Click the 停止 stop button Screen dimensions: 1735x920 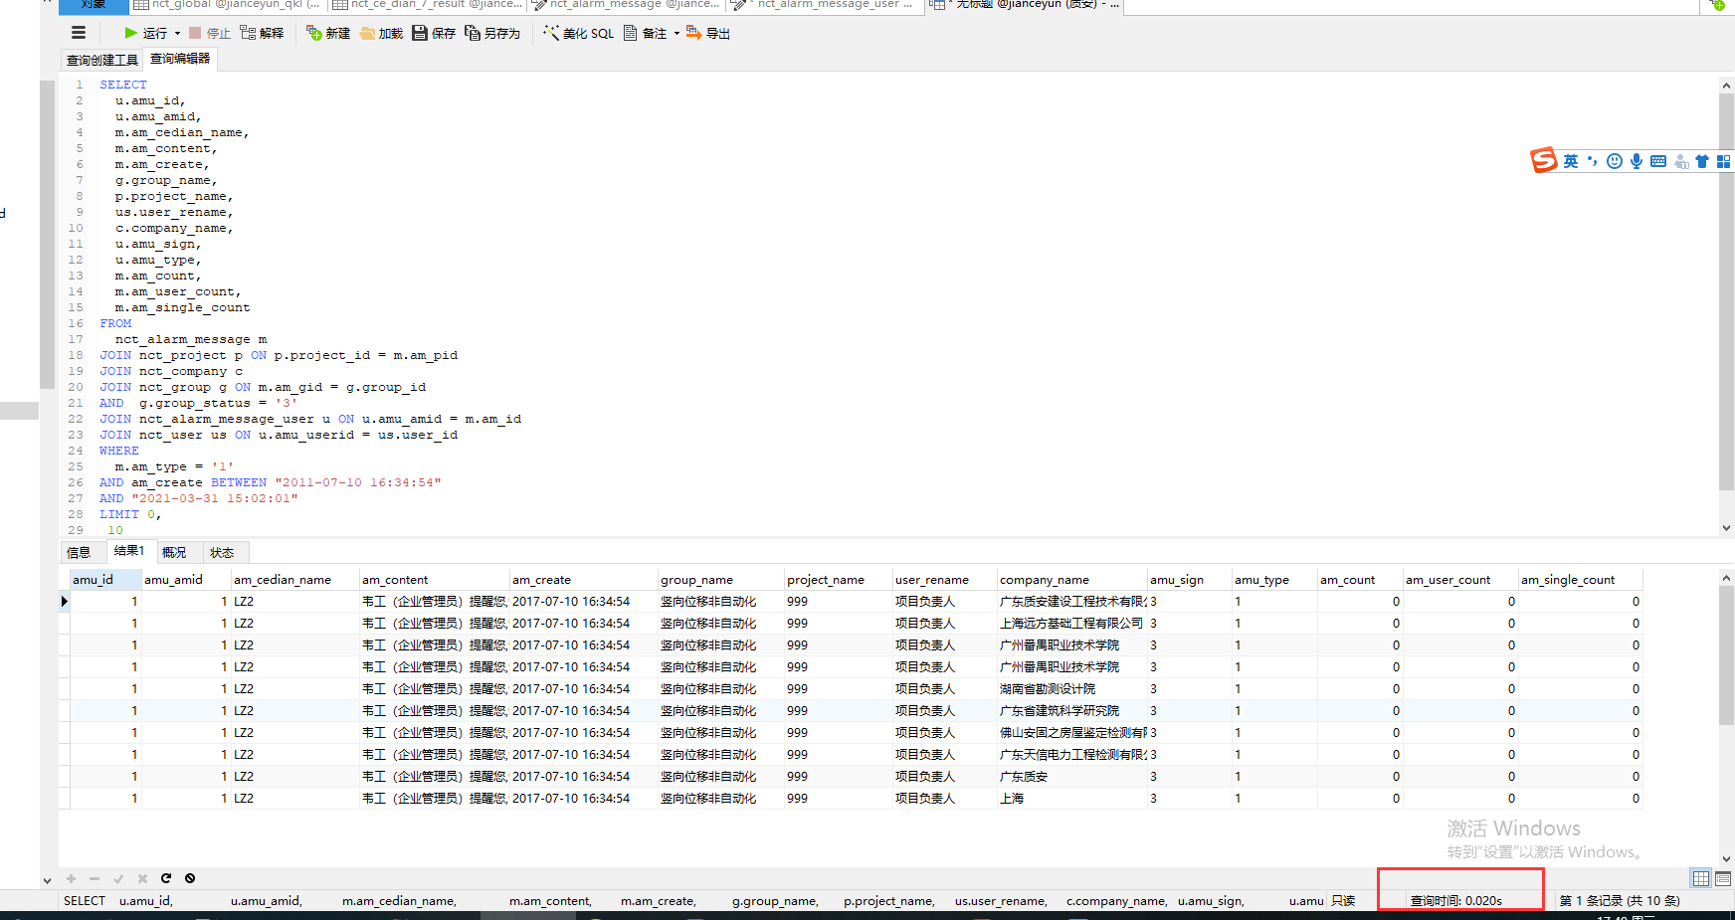210,33
